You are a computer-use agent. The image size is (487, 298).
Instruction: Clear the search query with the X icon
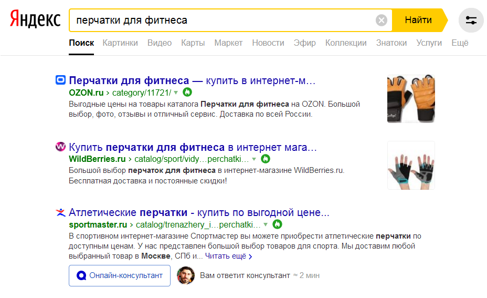(382, 20)
